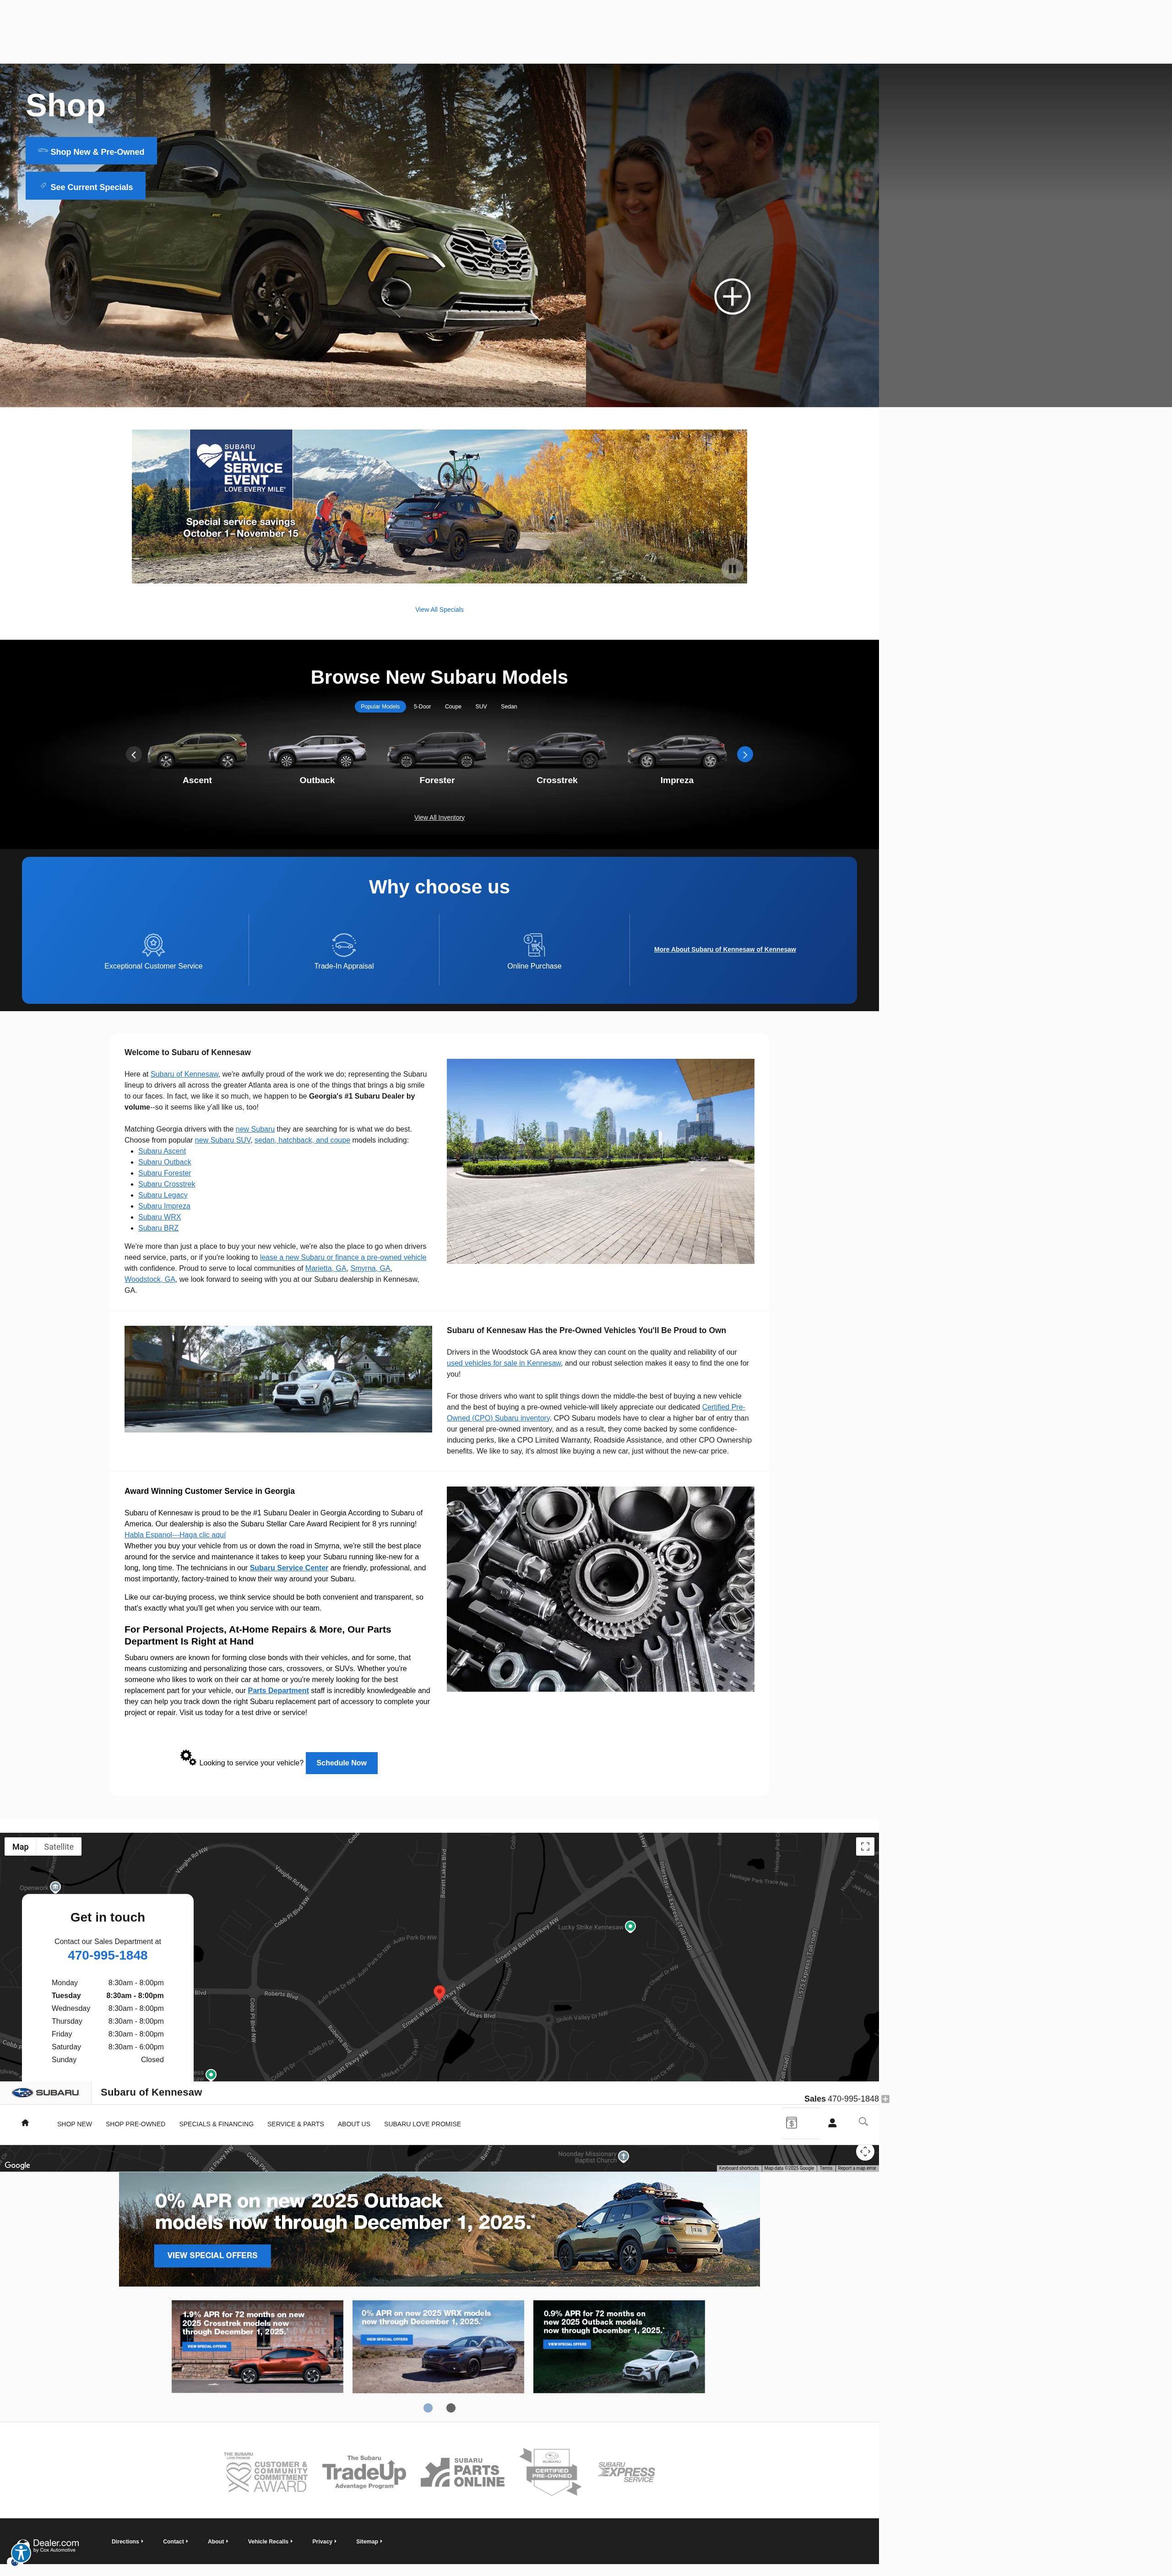Open the Specials & Financing menu
1172x2576 pixels.
point(216,2124)
